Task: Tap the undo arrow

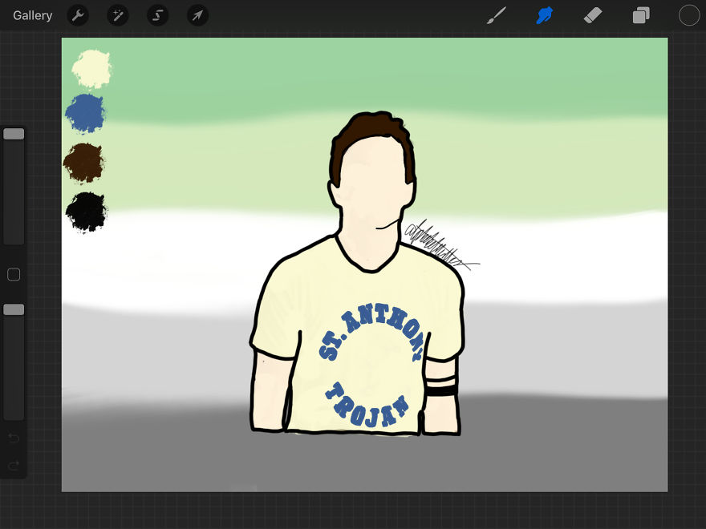Action: (14, 438)
